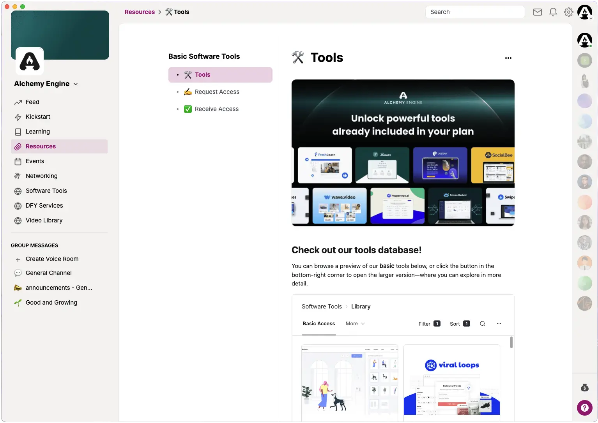Open the viral loops tool thumbnail
The width and height of the screenshot is (598, 423).
451,380
